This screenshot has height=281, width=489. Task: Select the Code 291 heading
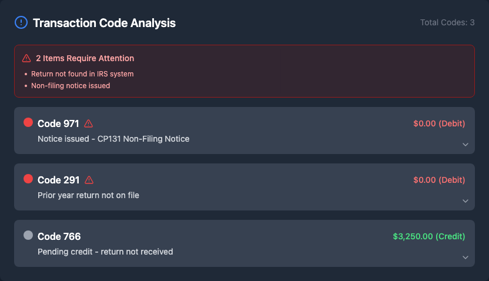click(x=58, y=180)
